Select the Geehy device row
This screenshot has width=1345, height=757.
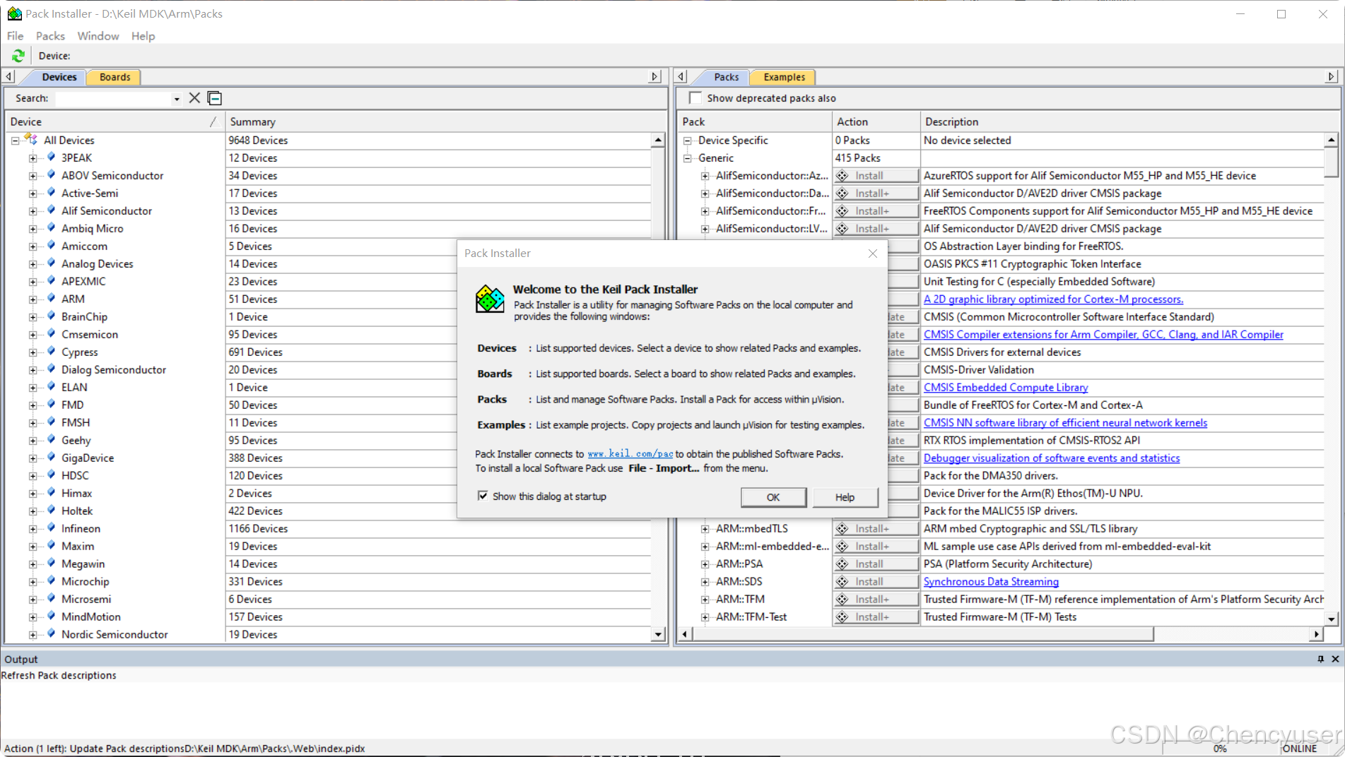[x=76, y=440]
